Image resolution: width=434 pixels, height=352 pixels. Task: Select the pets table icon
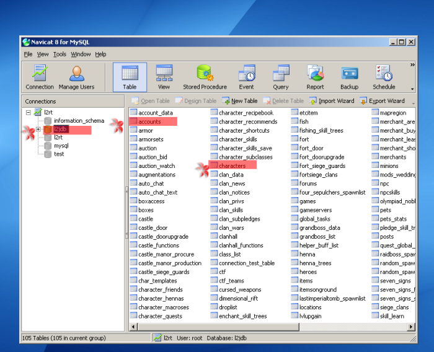click(375, 209)
